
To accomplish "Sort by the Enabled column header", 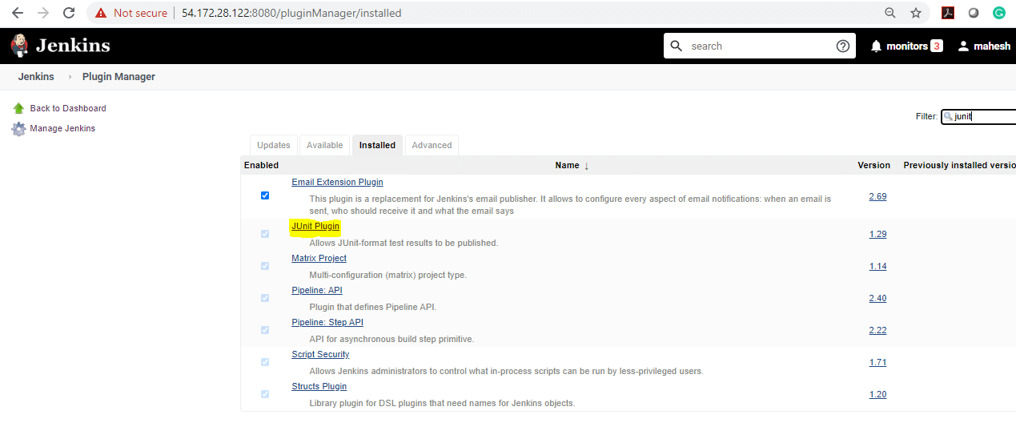I will [261, 165].
